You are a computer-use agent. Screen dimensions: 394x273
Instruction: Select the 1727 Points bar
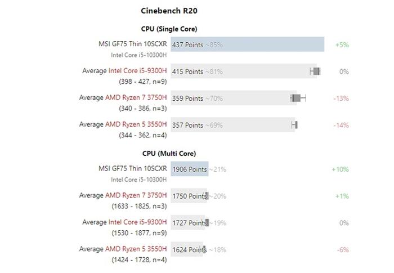(188, 222)
